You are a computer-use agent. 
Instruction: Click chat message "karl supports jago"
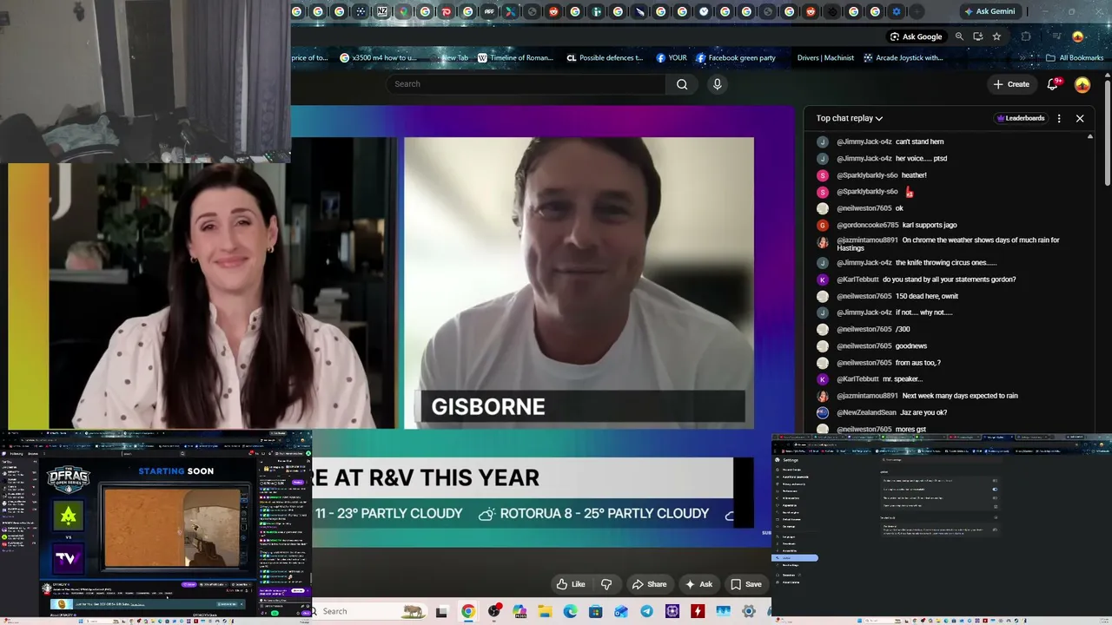[930, 225]
